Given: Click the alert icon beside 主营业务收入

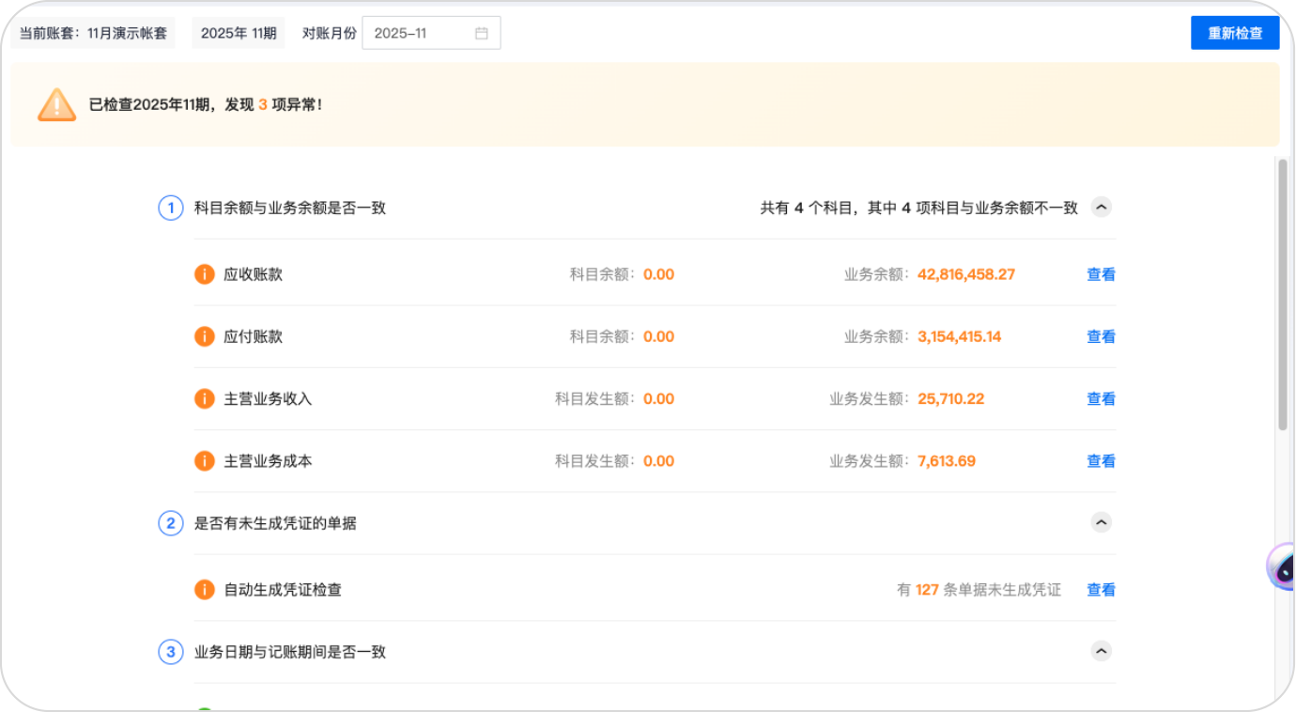Looking at the screenshot, I should (x=205, y=398).
